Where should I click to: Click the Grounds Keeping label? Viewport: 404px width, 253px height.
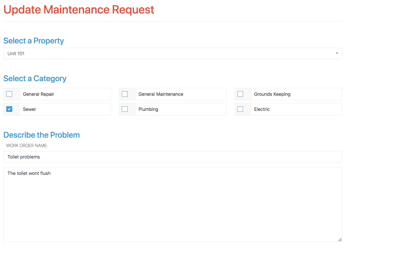(x=272, y=94)
